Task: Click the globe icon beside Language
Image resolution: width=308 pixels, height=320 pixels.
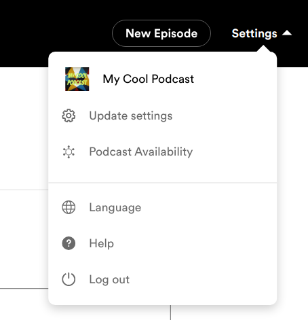Action: (x=69, y=207)
